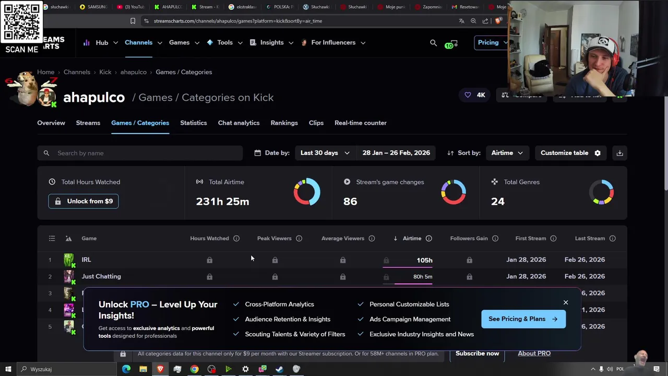Close the Unlock PRO banner
This screenshot has height=376, width=668.
point(566,302)
